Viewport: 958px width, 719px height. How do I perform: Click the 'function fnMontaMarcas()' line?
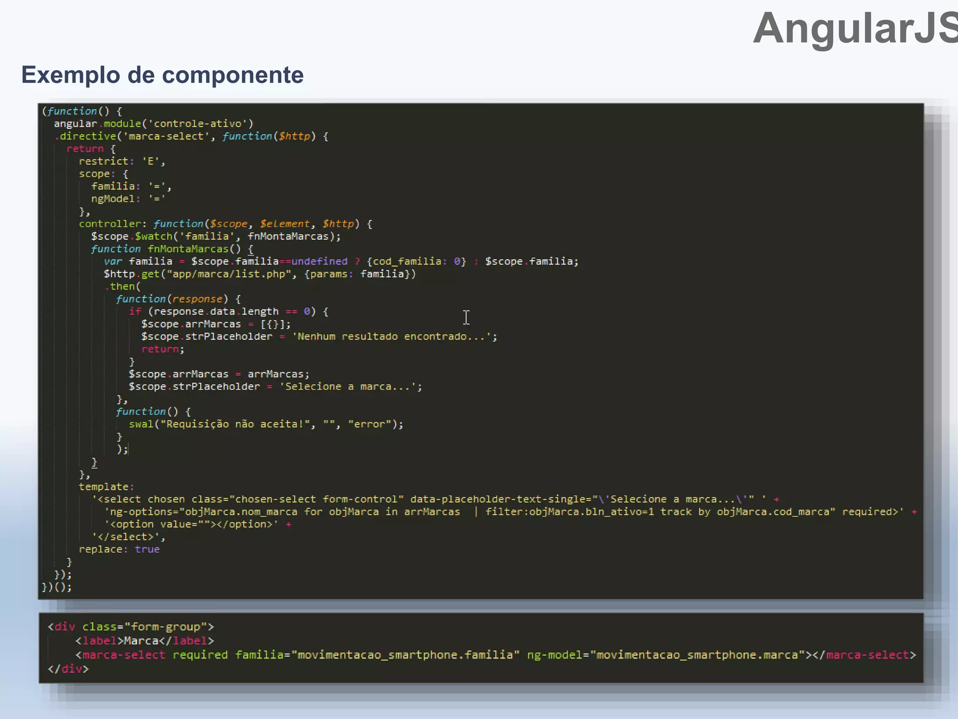(172, 249)
